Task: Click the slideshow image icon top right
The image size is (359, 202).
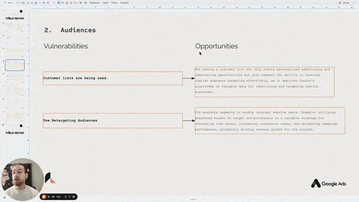Action: pyautogui.click(x=340, y=3)
